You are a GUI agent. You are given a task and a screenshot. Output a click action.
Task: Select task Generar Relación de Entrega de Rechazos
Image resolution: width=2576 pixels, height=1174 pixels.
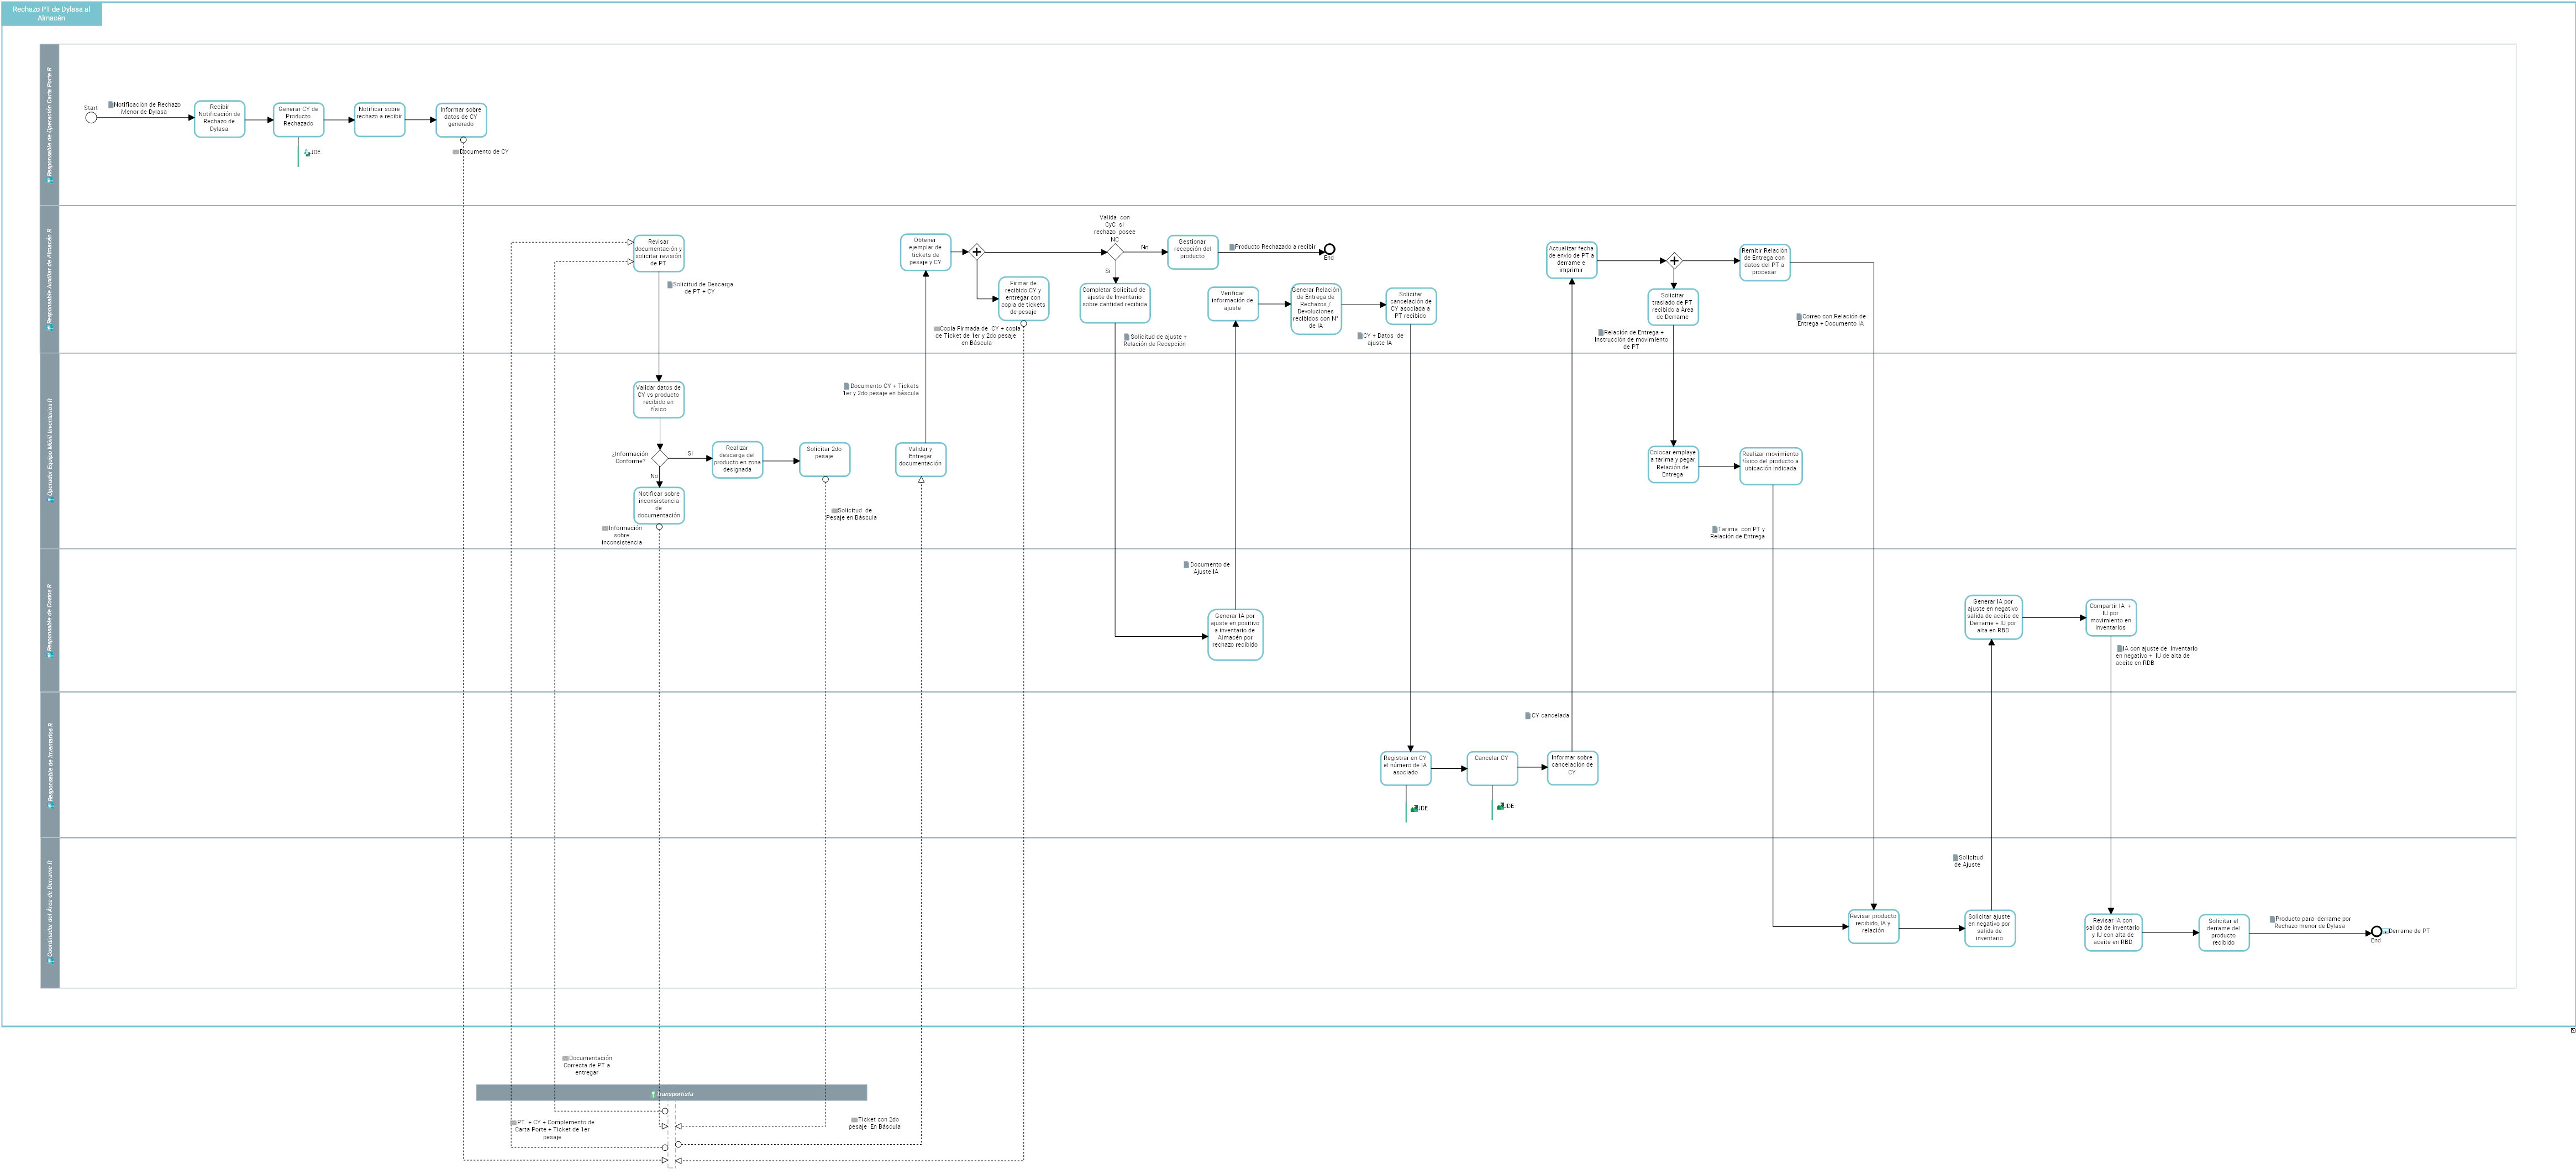point(1315,308)
